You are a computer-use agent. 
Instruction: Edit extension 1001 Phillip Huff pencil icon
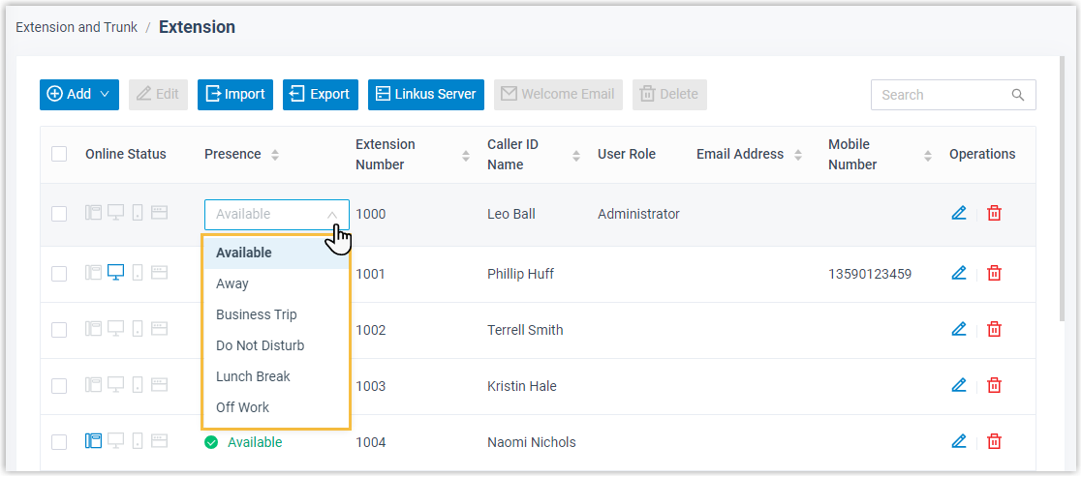click(x=958, y=273)
